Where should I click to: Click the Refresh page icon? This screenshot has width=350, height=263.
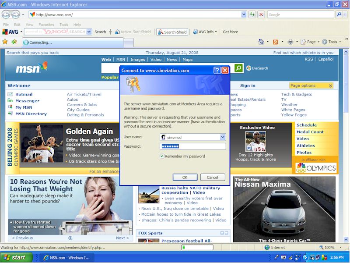coord(252,14)
